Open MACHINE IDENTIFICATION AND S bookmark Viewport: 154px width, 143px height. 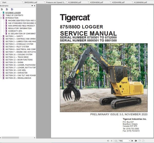[22, 21]
